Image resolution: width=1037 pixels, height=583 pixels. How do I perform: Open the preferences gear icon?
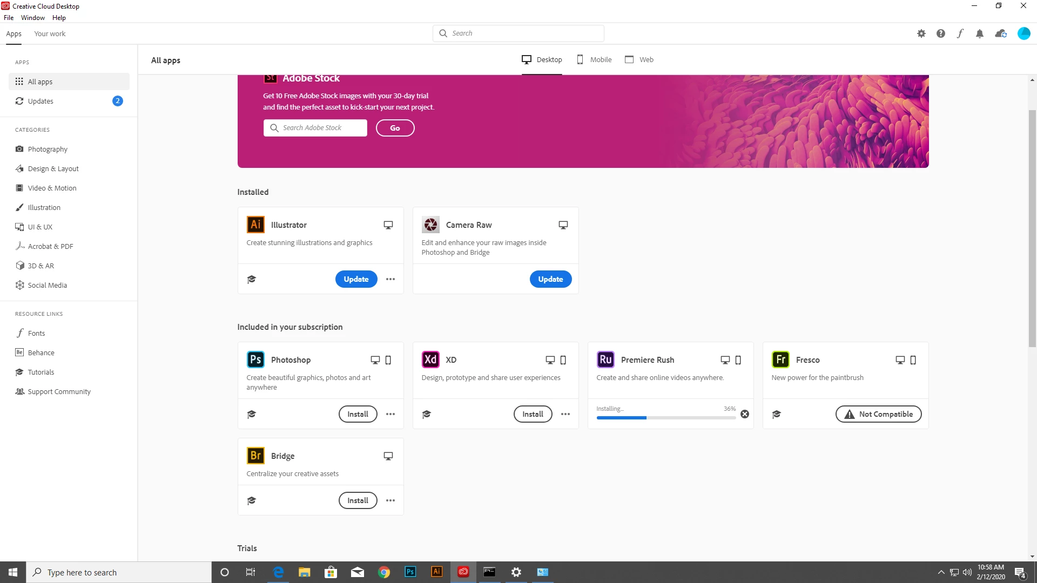coord(921,33)
